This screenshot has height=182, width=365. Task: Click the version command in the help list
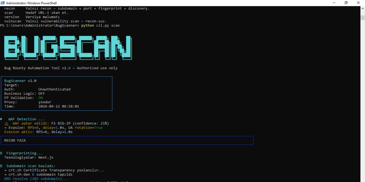pos(12,17)
